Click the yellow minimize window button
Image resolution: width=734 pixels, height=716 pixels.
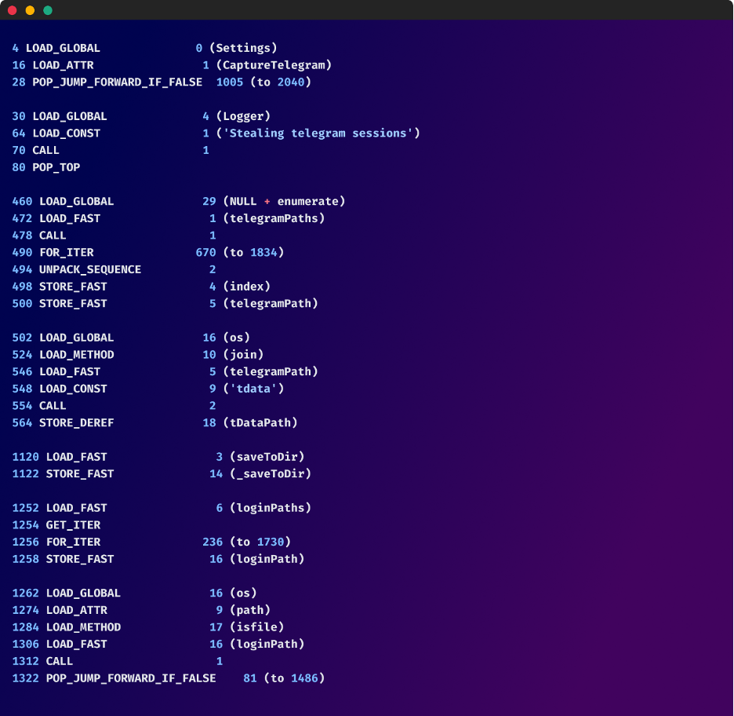tap(30, 10)
